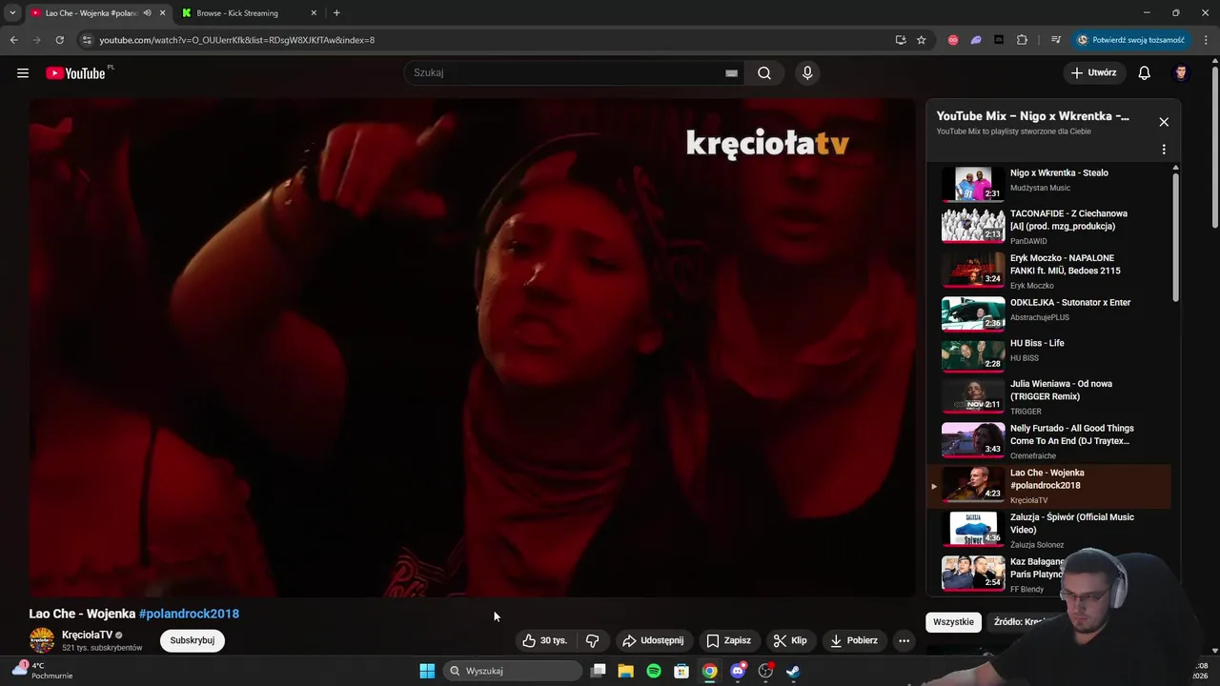Viewport: 1220px width, 686px height.
Task: Open the notifications bell
Action: click(1145, 73)
